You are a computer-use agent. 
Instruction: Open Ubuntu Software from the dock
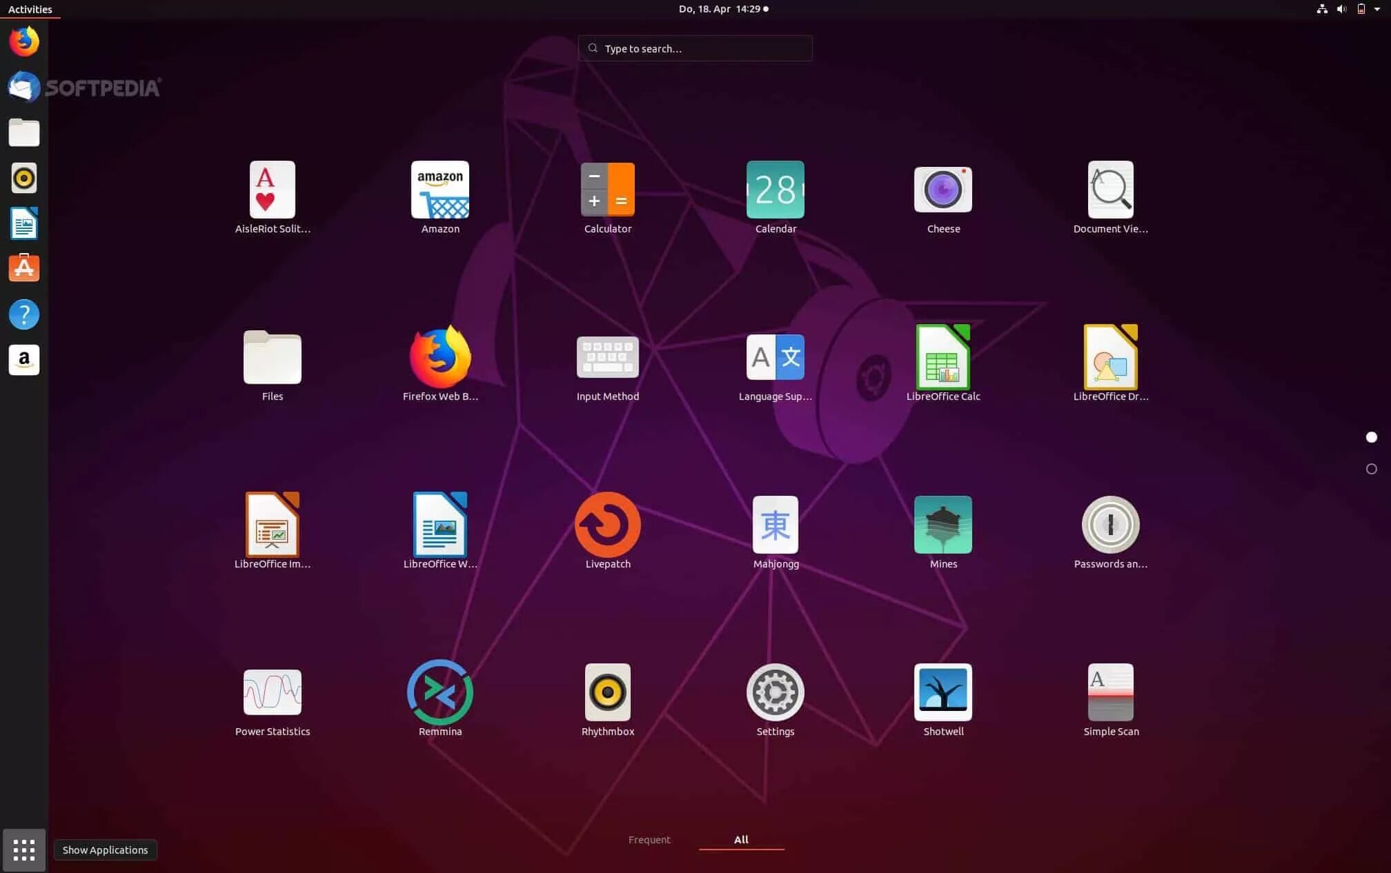tap(24, 268)
